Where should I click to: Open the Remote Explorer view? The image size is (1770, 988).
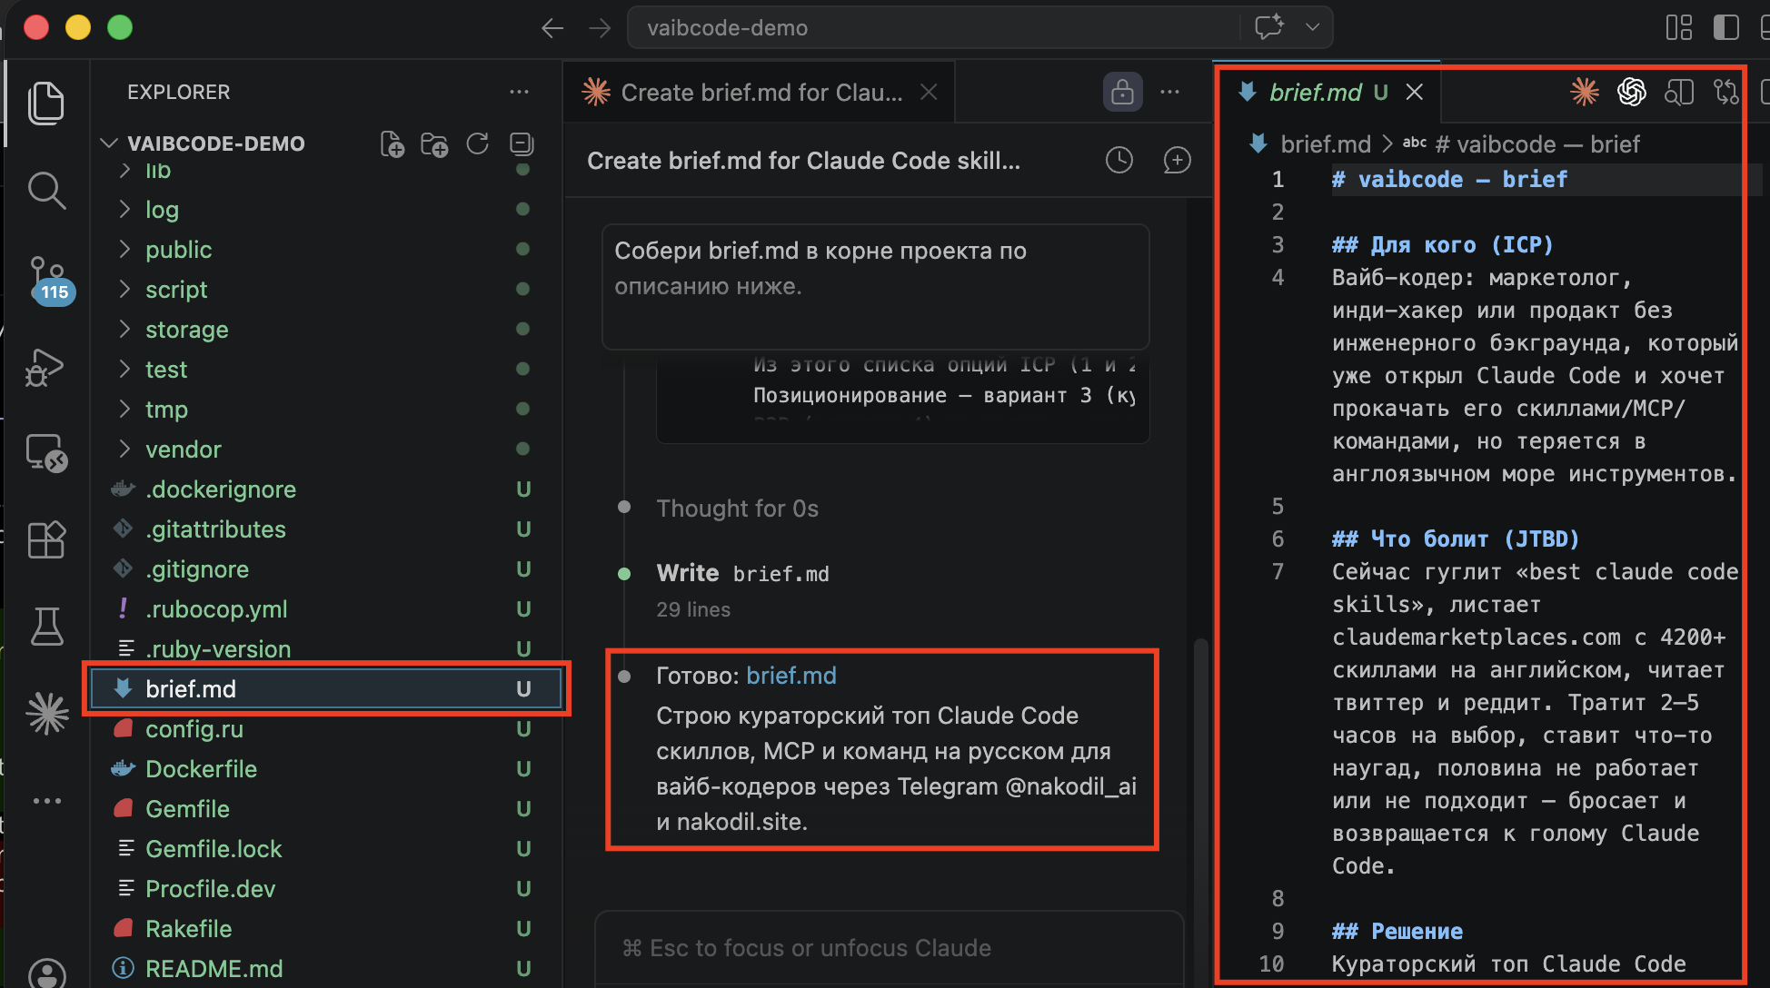click(x=46, y=453)
